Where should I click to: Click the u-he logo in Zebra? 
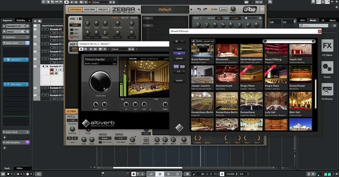pos(250,9)
